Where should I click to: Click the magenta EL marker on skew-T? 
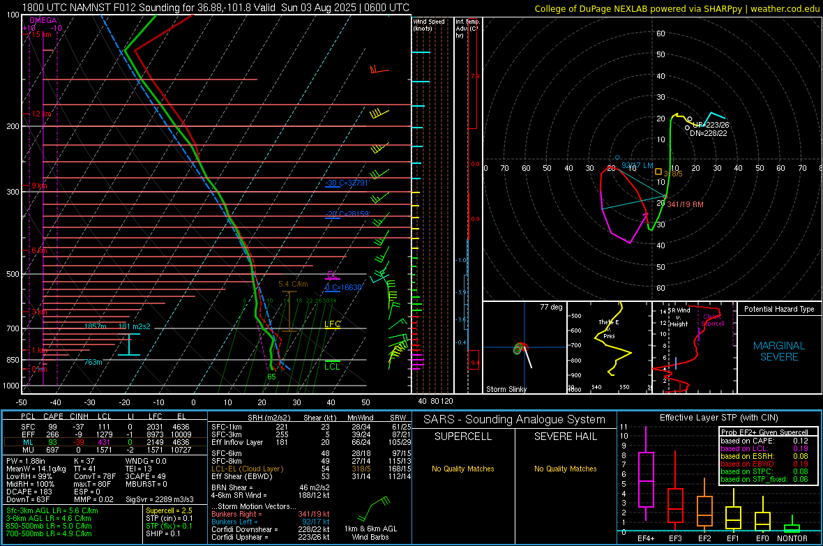point(332,275)
